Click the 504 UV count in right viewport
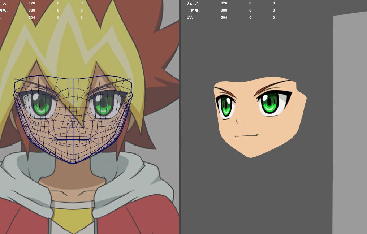This screenshot has height=234, width=367. coord(224,18)
